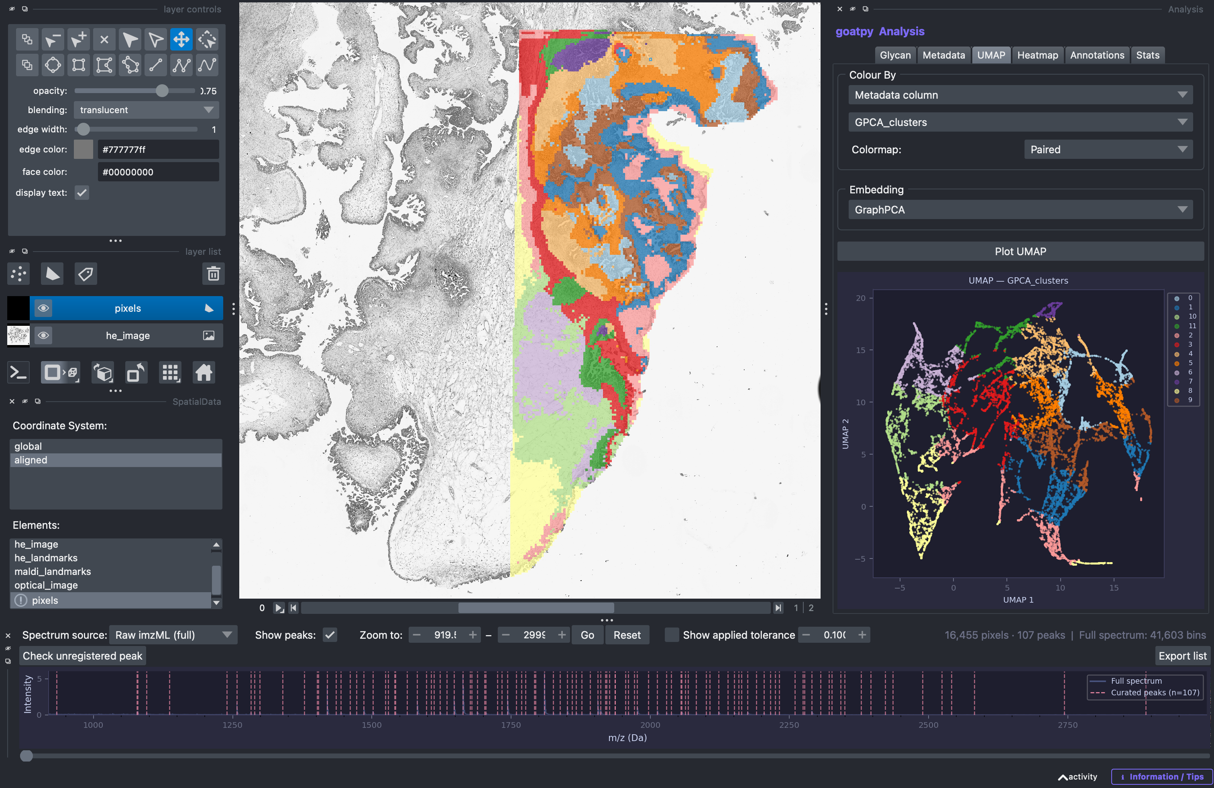Select the add lasso polygon tool
Viewport: 1214px width, 788px height.
pyautogui.click(x=130, y=65)
